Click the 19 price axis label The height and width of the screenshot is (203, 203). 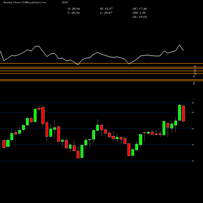coord(193,145)
